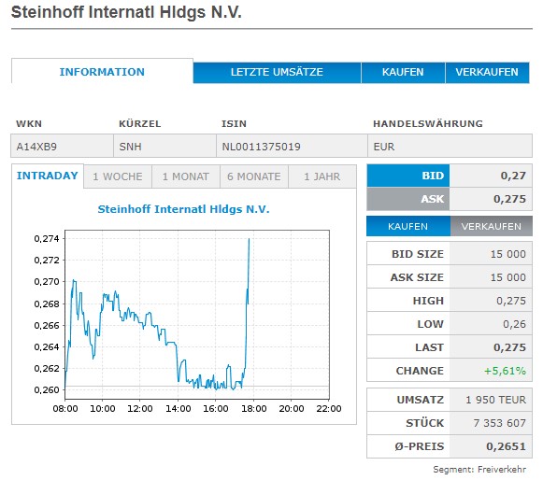Open the INFORMATION tab

(x=102, y=72)
